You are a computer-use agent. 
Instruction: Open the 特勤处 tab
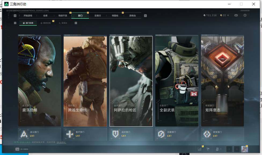115,16
